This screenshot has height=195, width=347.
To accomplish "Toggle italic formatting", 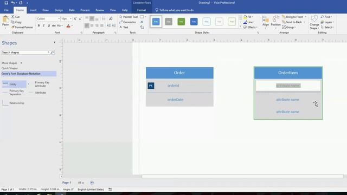I will [43, 25].
